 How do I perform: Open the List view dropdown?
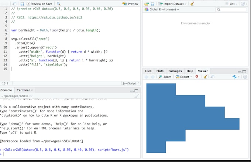pos(231,4)
